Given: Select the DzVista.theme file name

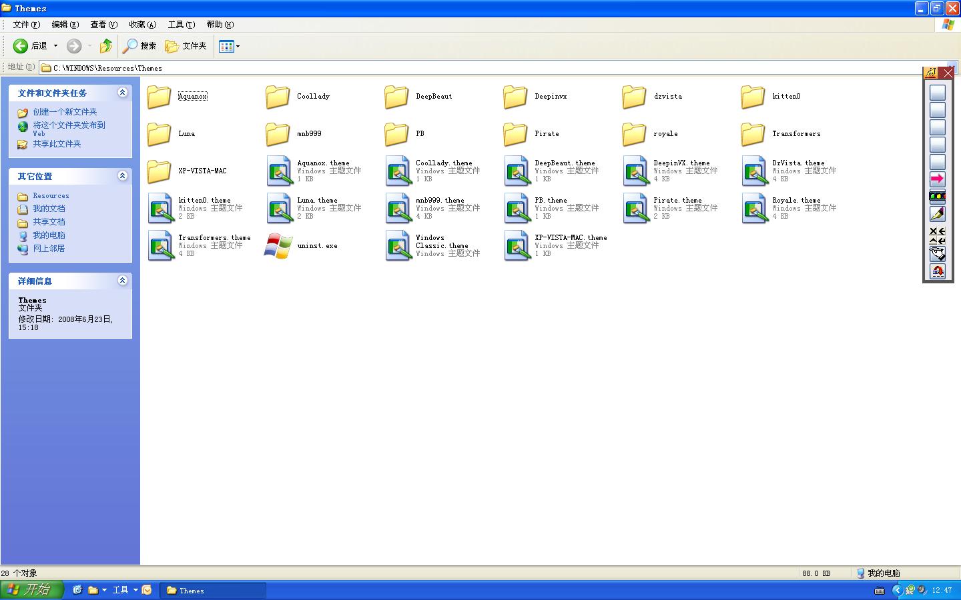Looking at the screenshot, I should pyautogui.click(x=798, y=163).
